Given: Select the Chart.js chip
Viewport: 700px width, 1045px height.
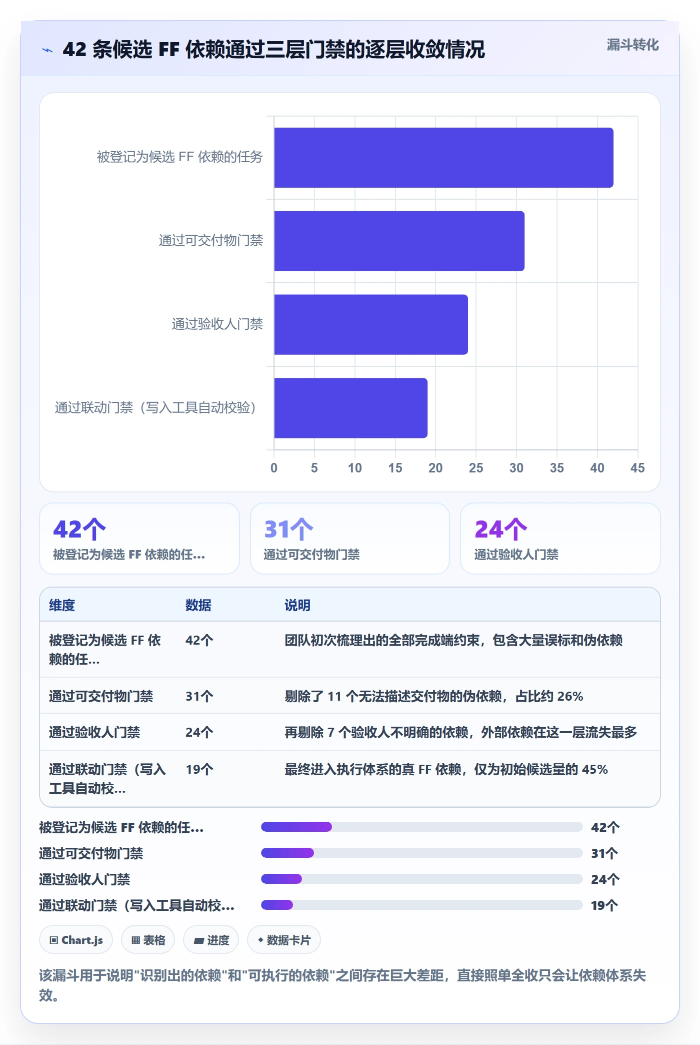Looking at the screenshot, I should (76, 940).
